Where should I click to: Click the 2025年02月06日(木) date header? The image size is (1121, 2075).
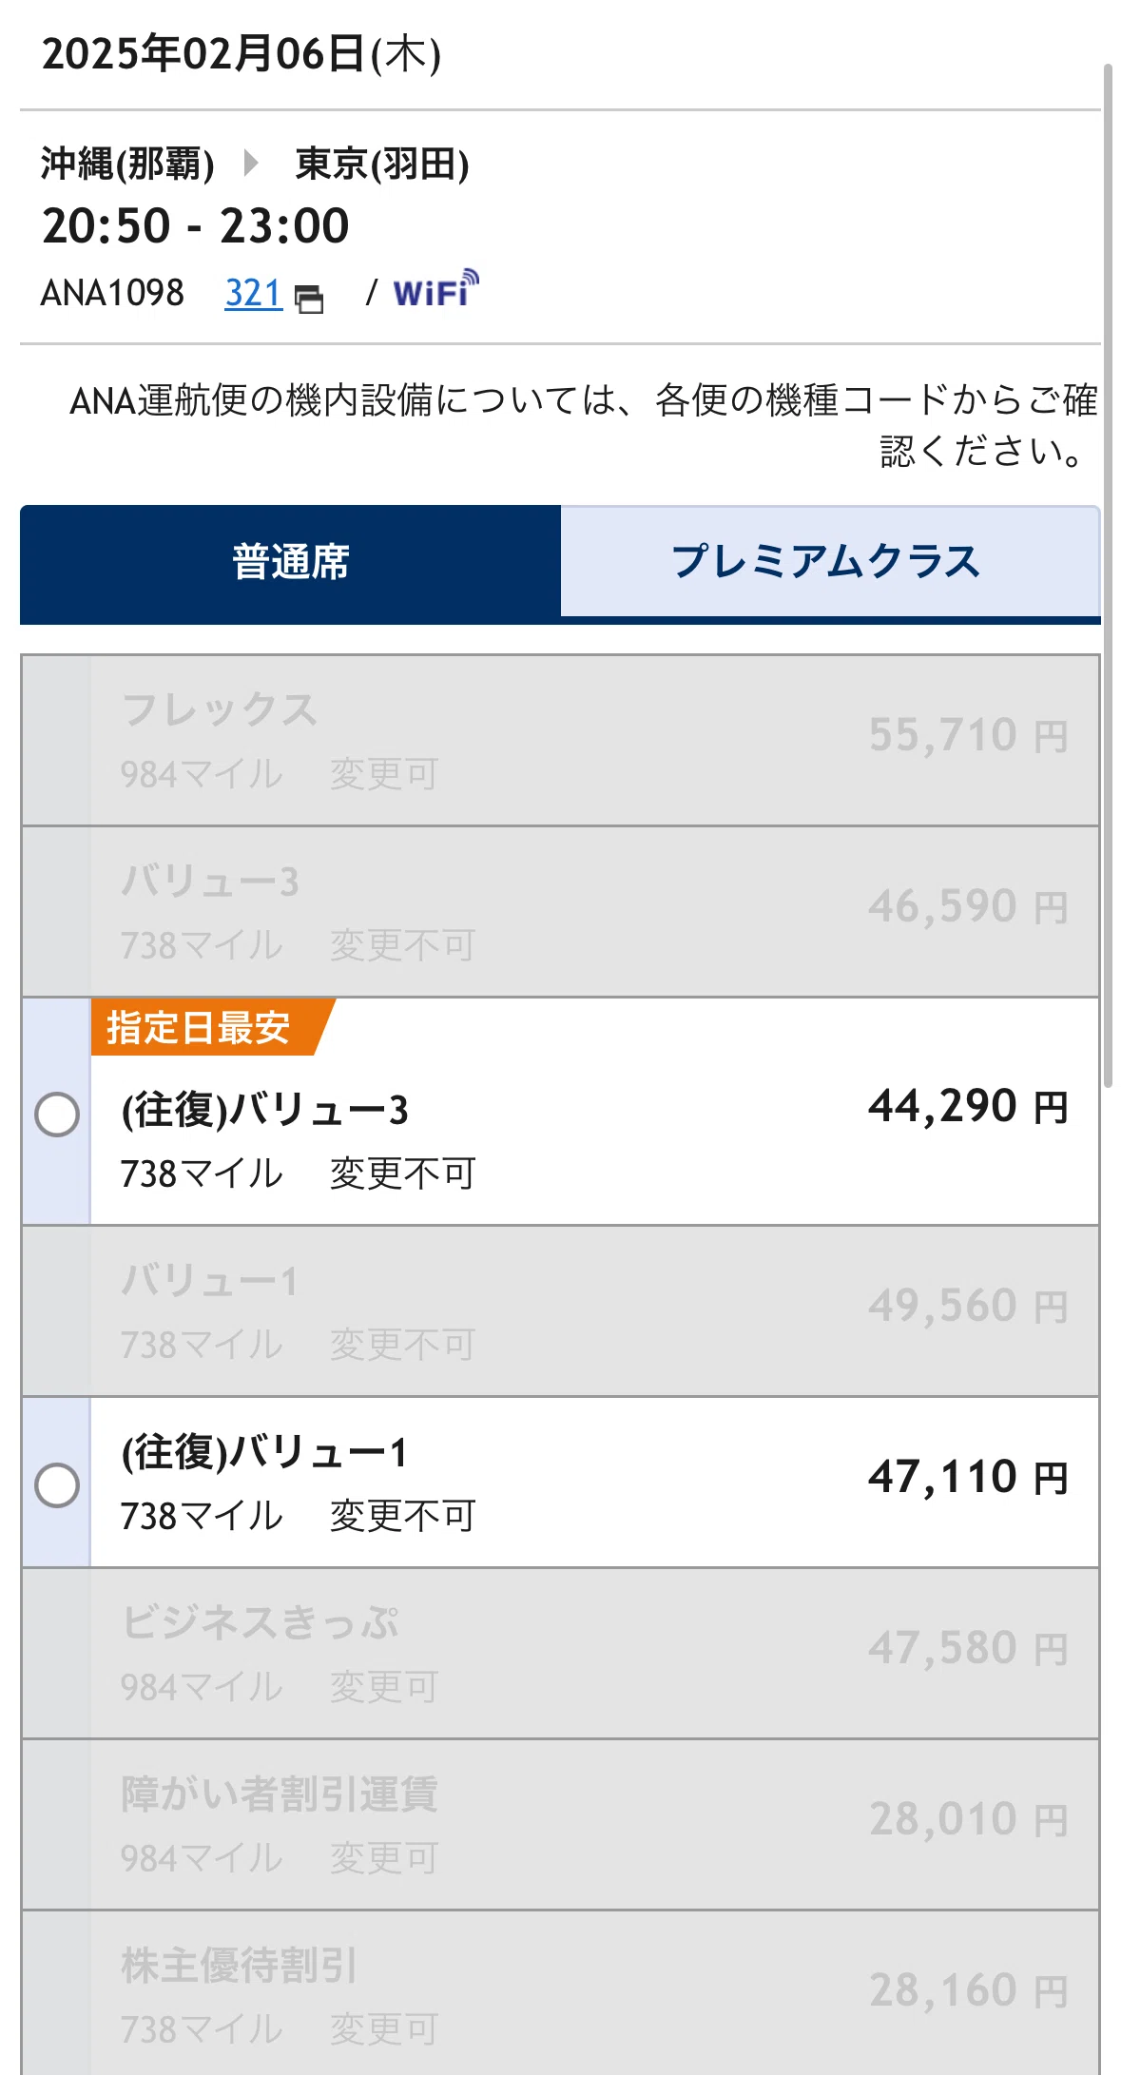pyautogui.click(x=242, y=53)
